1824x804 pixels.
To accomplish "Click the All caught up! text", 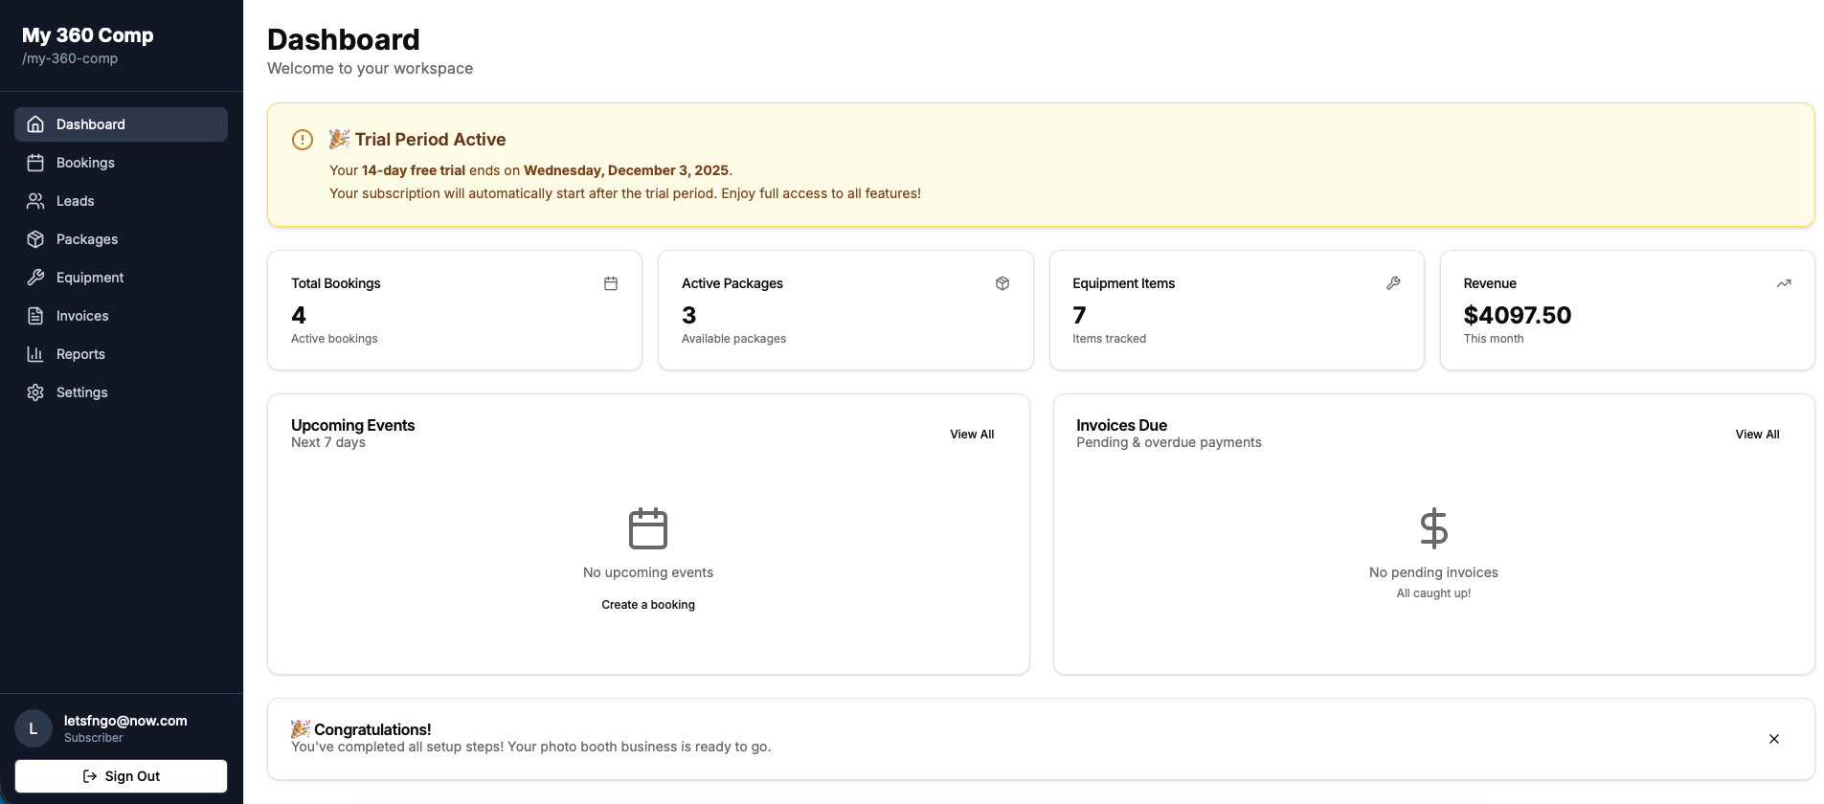I will click(x=1433, y=593).
